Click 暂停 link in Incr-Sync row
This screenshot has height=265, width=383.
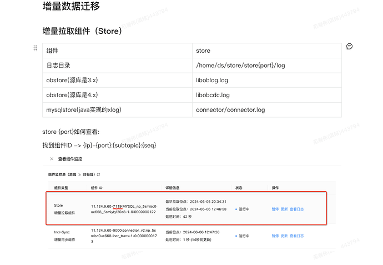(x=275, y=236)
